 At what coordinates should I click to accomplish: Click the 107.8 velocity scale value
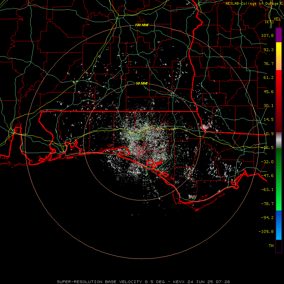[x=267, y=35]
